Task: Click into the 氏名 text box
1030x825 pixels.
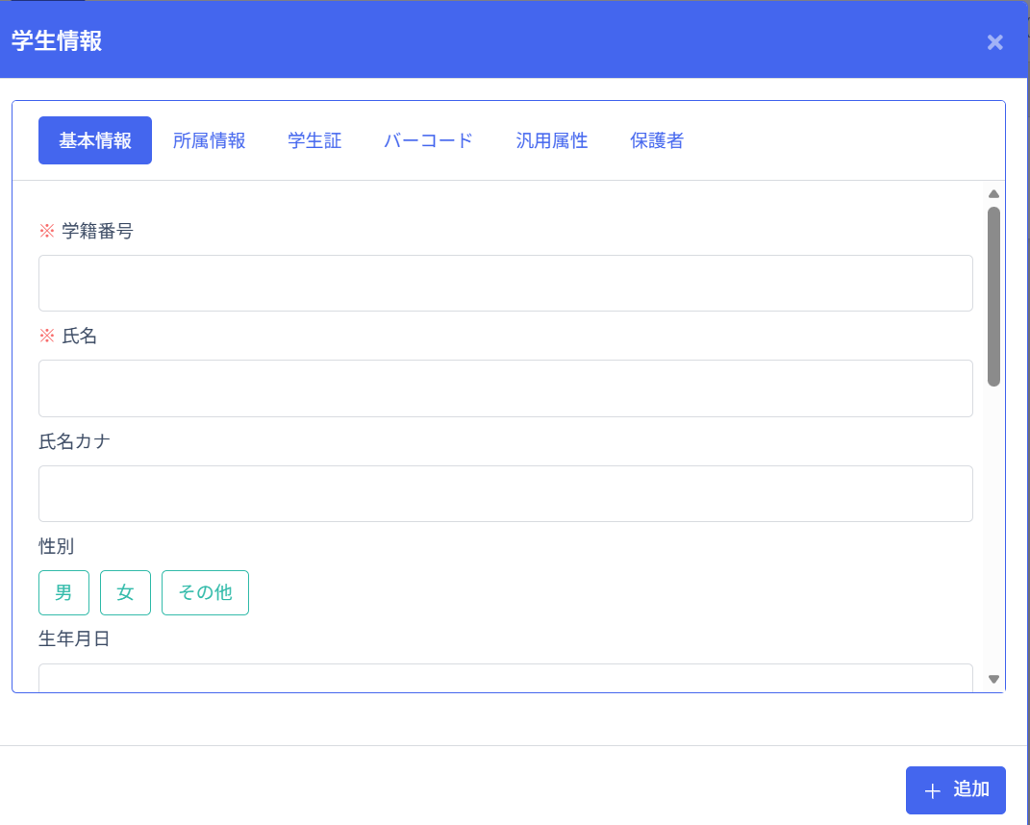Action: (x=505, y=388)
